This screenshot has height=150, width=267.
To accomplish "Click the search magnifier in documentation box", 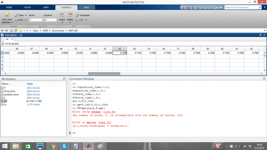I will [260, 7].
